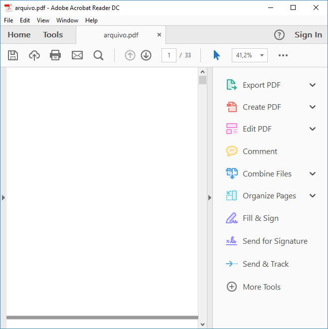Screen dimensions: 328x329
Task: Go to previous page arrow icon
Action: coord(130,55)
